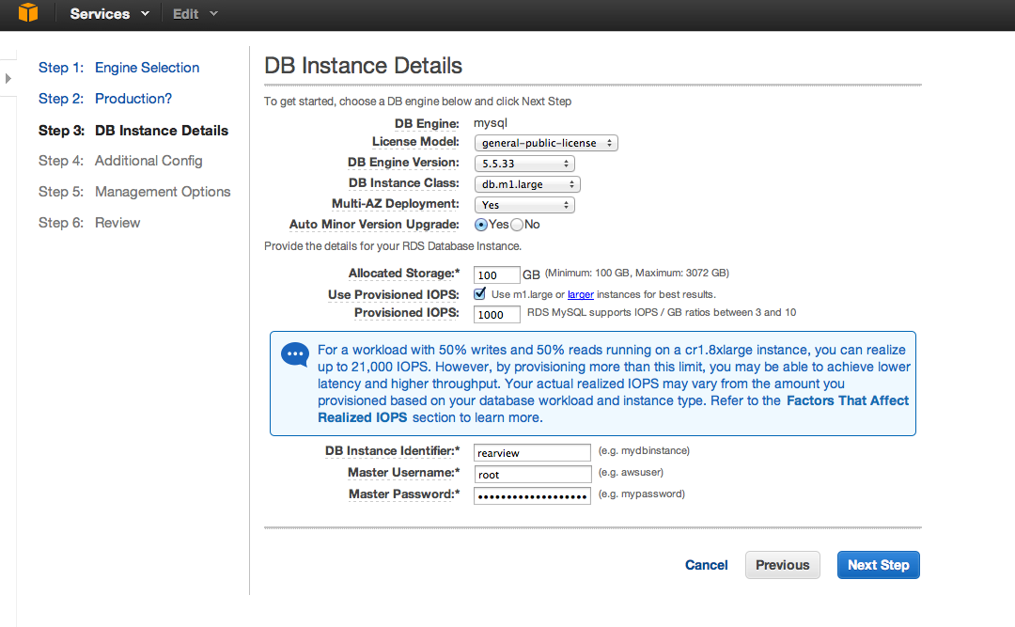Open the License Model dropdown
The width and height of the screenshot is (1015, 627).
click(x=546, y=143)
